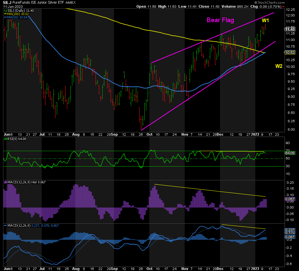Screen dimensions: 299x271
Task: Click the 'SILJ (Daily) 11.43' legend entry
Action: 21,11
